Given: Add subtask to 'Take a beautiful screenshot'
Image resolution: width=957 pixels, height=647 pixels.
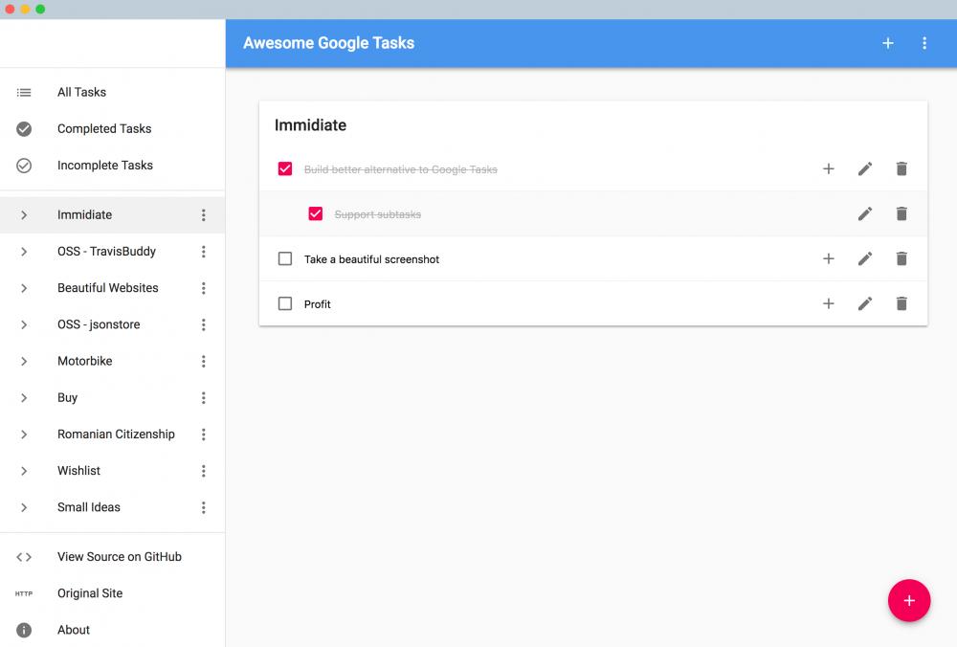Looking at the screenshot, I should tap(828, 258).
